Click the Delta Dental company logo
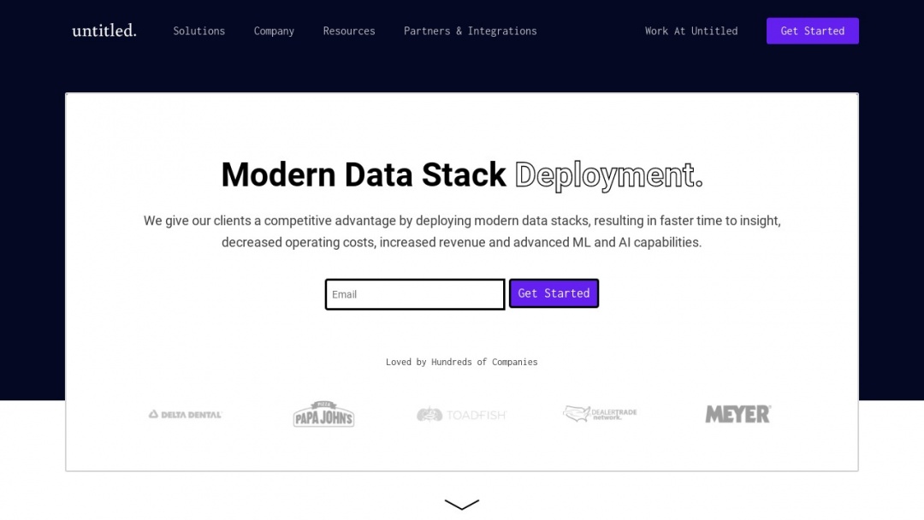The image size is (924, 520). click(184, 414)
